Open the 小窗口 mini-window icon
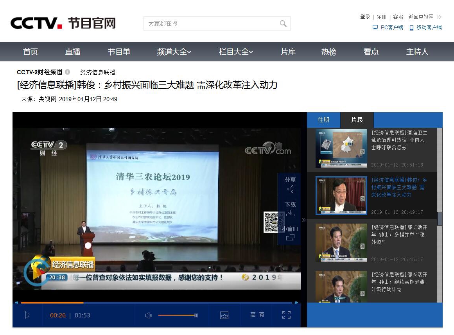 tap(290, 237)
